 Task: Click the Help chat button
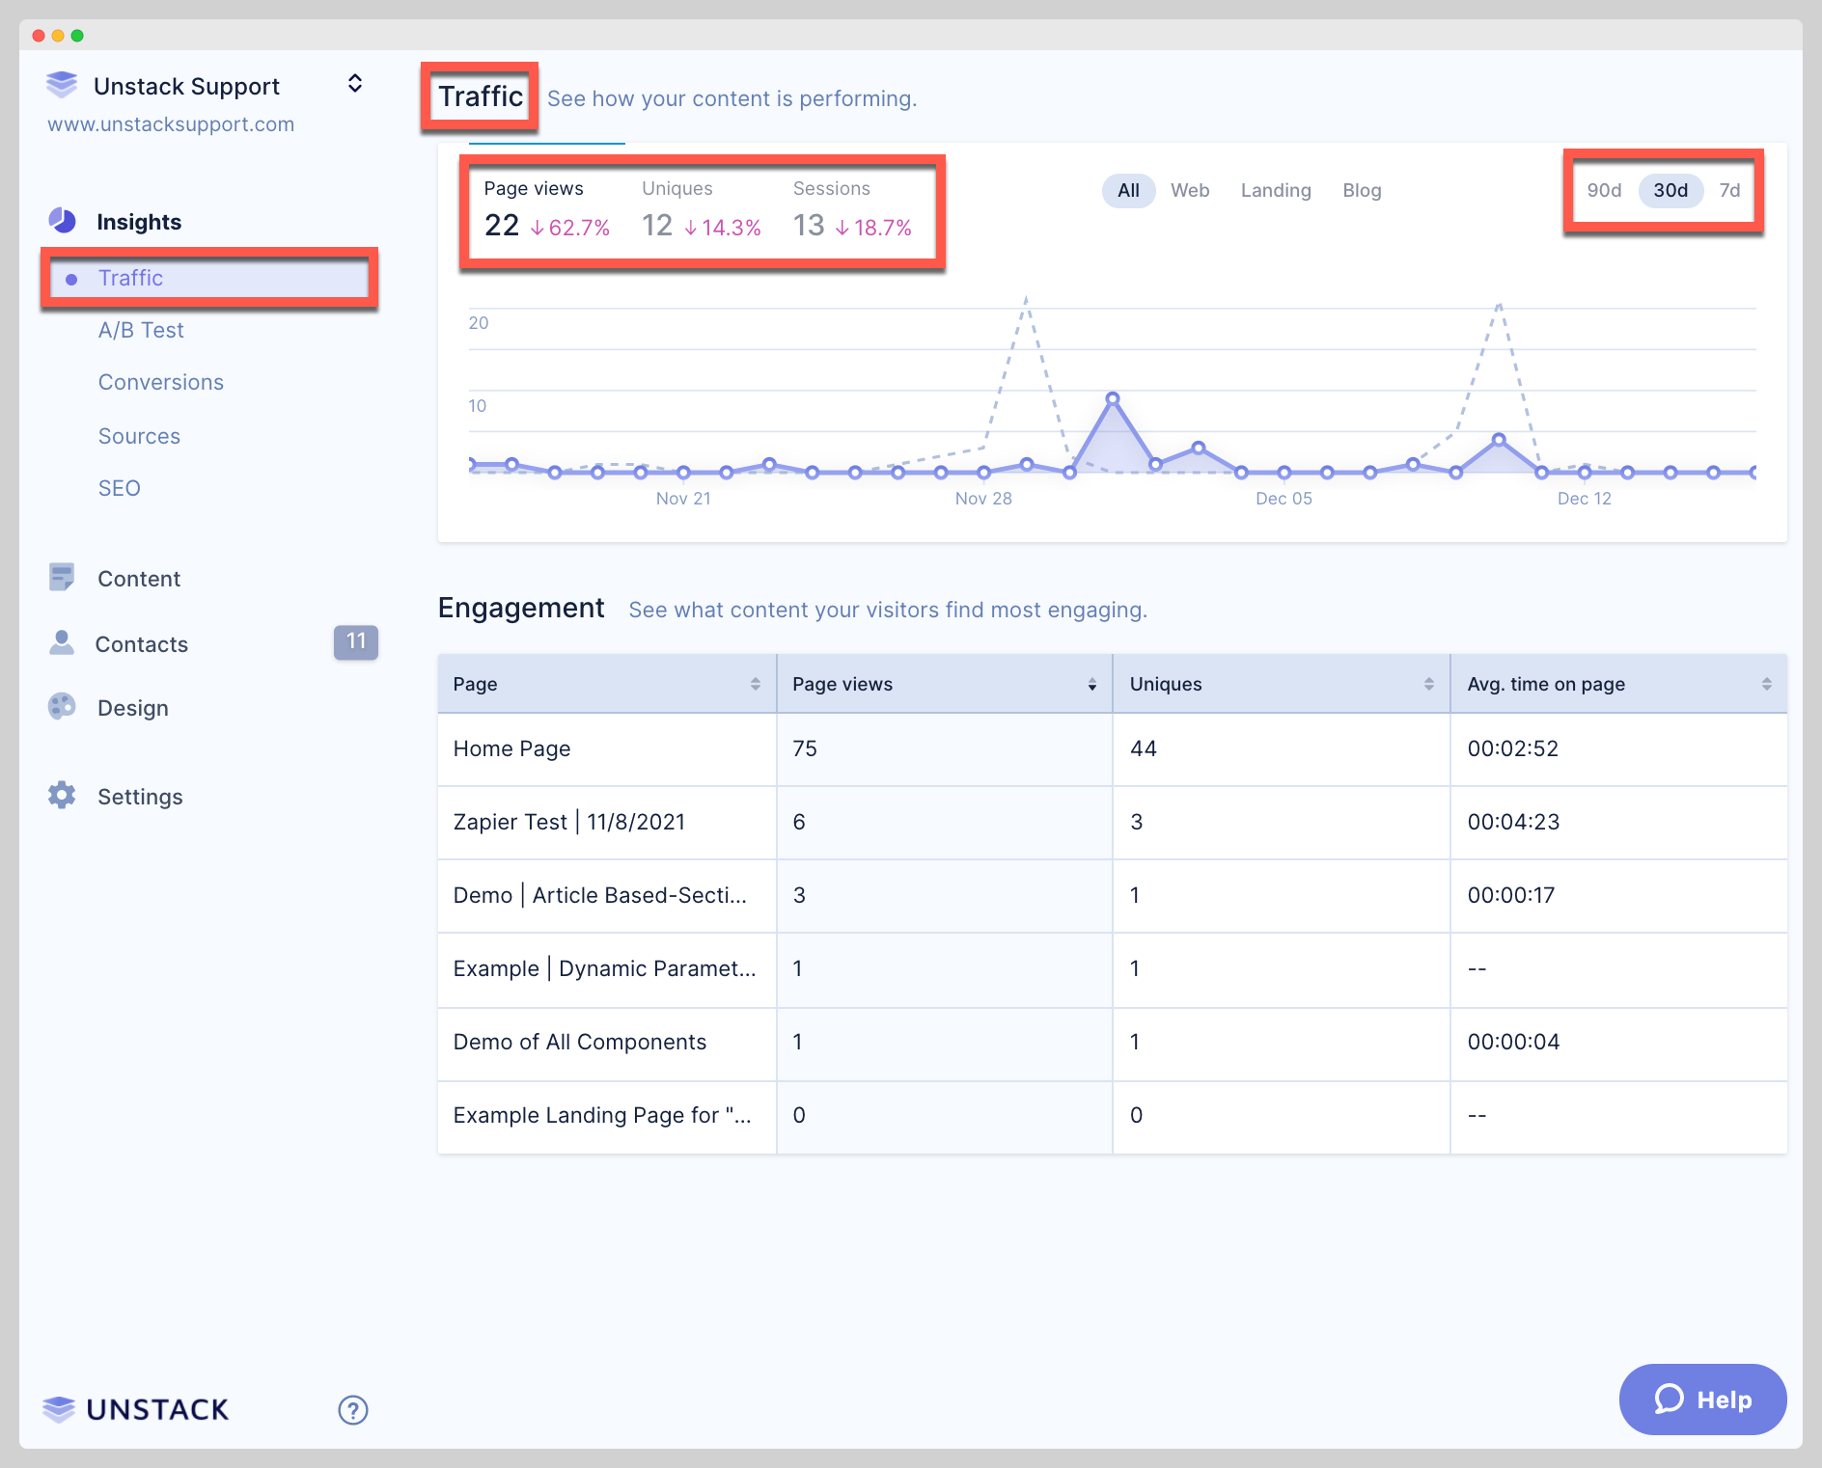pos(1702,1400)
